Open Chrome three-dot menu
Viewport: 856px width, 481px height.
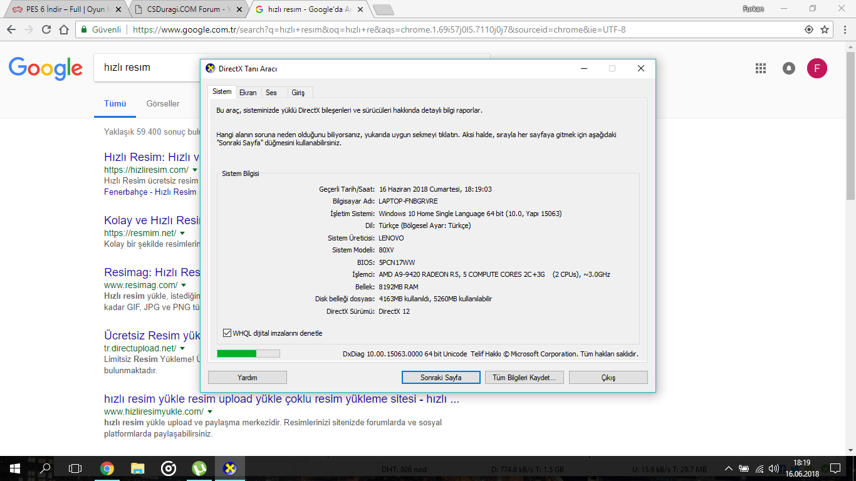[x=844, y=29]
